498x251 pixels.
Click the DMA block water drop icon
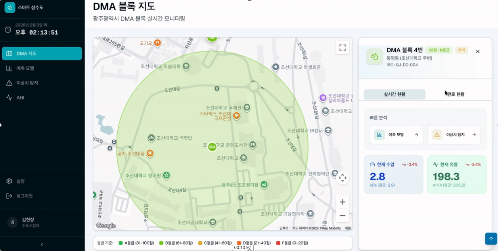(x=374, y=57)
